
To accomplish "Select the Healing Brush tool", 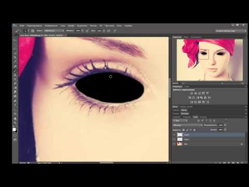I will (15, 66).
